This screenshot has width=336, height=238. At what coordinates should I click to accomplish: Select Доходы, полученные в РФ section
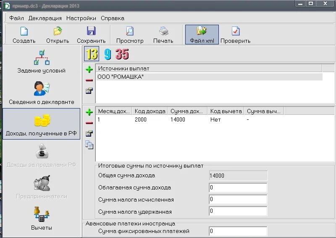point(41,124)
